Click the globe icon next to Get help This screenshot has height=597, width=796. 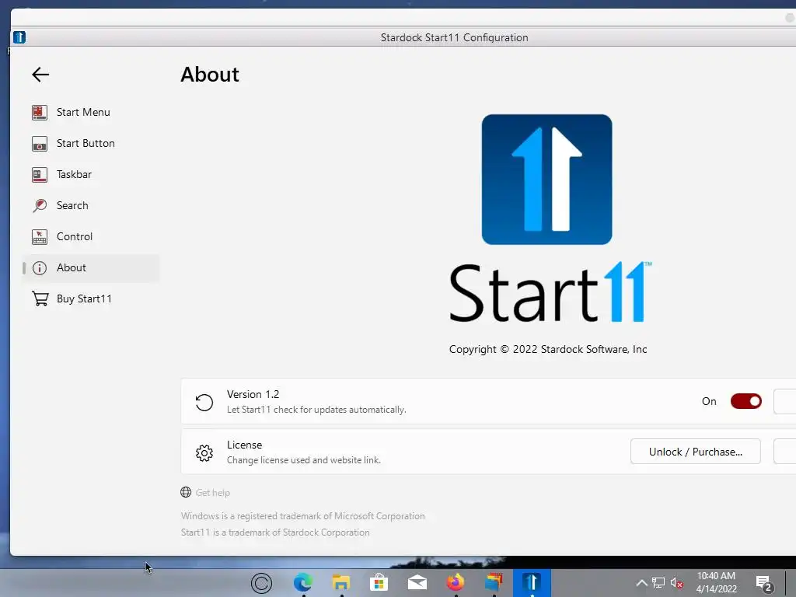pos(186,492)
